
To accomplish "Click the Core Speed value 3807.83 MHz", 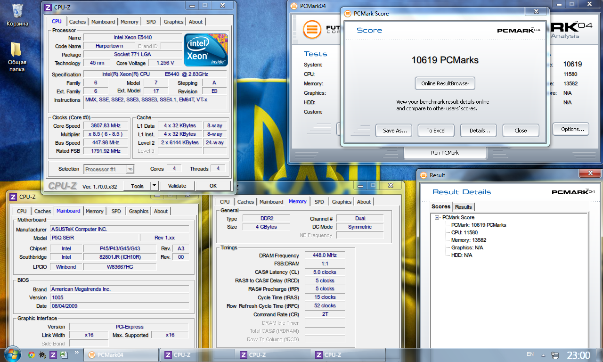I will [106, 126].
